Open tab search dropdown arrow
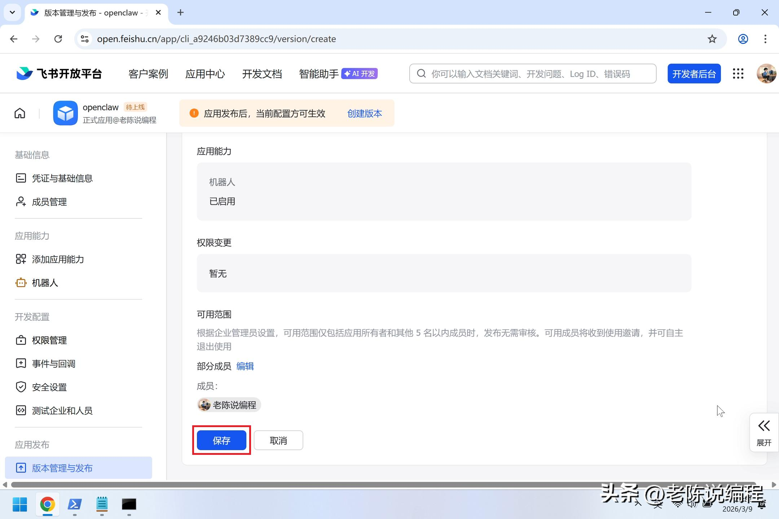 12,13
